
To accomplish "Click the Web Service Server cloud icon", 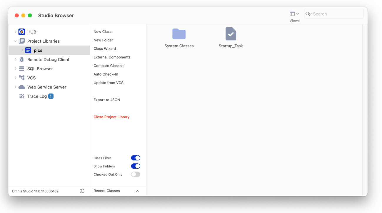I will tap(21, 87).
